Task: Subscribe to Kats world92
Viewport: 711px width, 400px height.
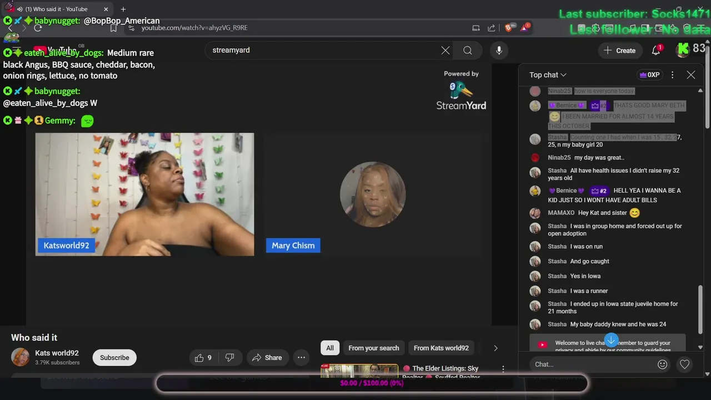Action: coord(114,358)
